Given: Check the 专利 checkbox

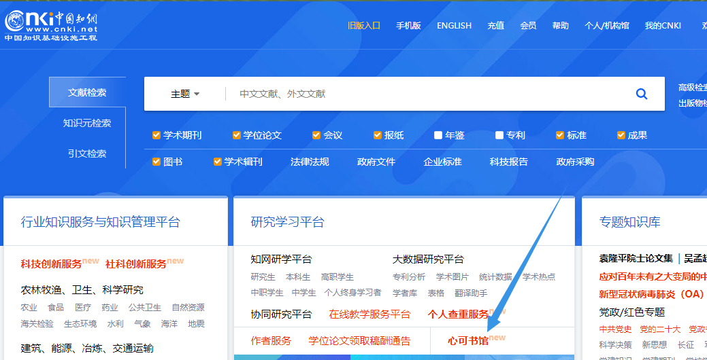Looking at the screenshot, I should click(499, 135).
